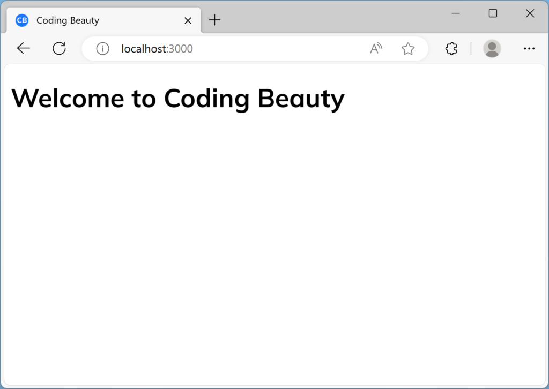Open a new tab with plus button

pos(214,20)
